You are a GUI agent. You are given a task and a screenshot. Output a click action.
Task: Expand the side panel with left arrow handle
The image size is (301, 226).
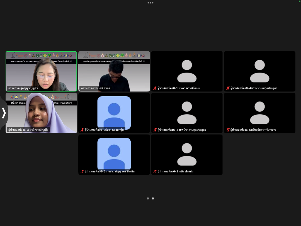coord(4,113)
